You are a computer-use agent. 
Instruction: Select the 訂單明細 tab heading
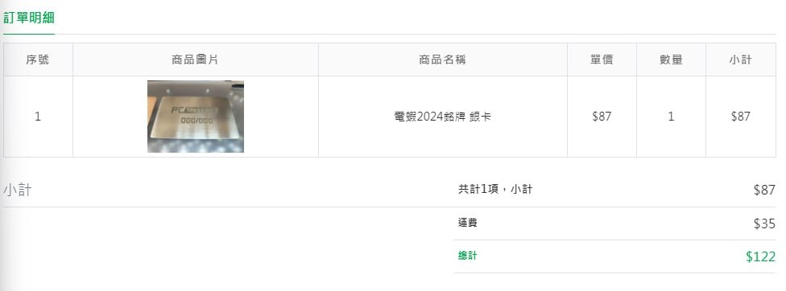28,18
